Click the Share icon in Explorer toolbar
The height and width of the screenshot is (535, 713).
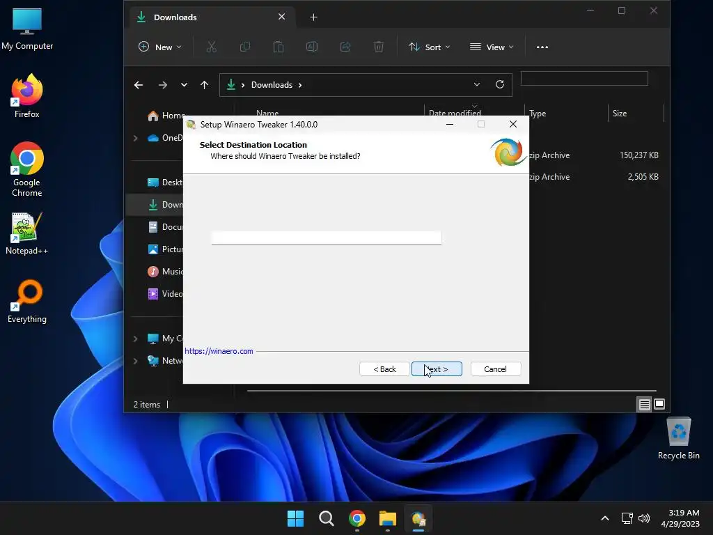345,47
